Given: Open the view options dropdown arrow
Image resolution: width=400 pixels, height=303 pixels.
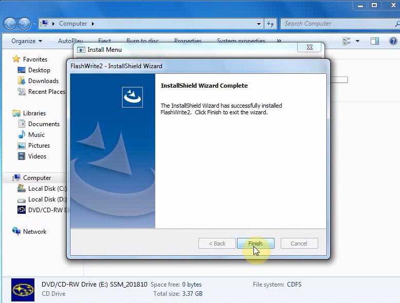Looking at the screenshot, I should click(x=358, y=41).
